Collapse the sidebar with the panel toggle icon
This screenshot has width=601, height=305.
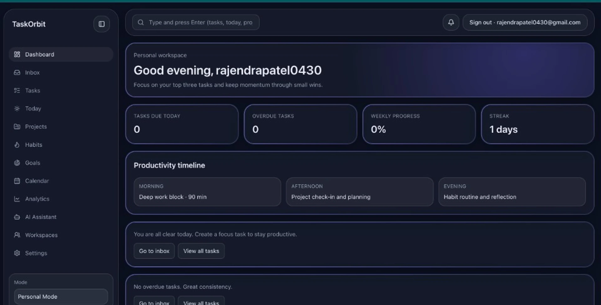[101, 24]
